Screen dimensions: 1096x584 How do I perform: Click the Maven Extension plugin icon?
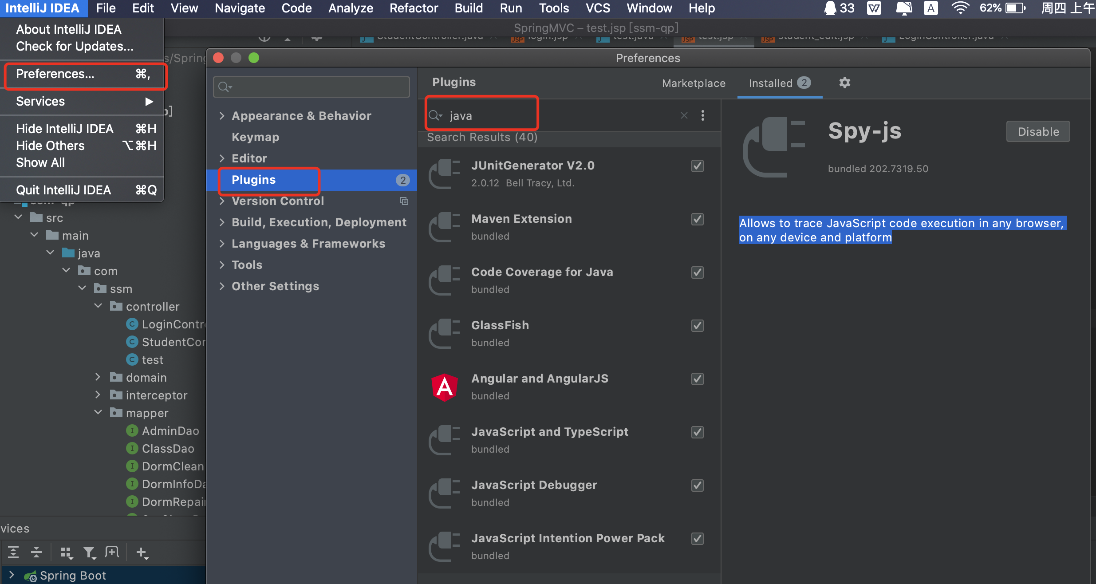(444, 227)
